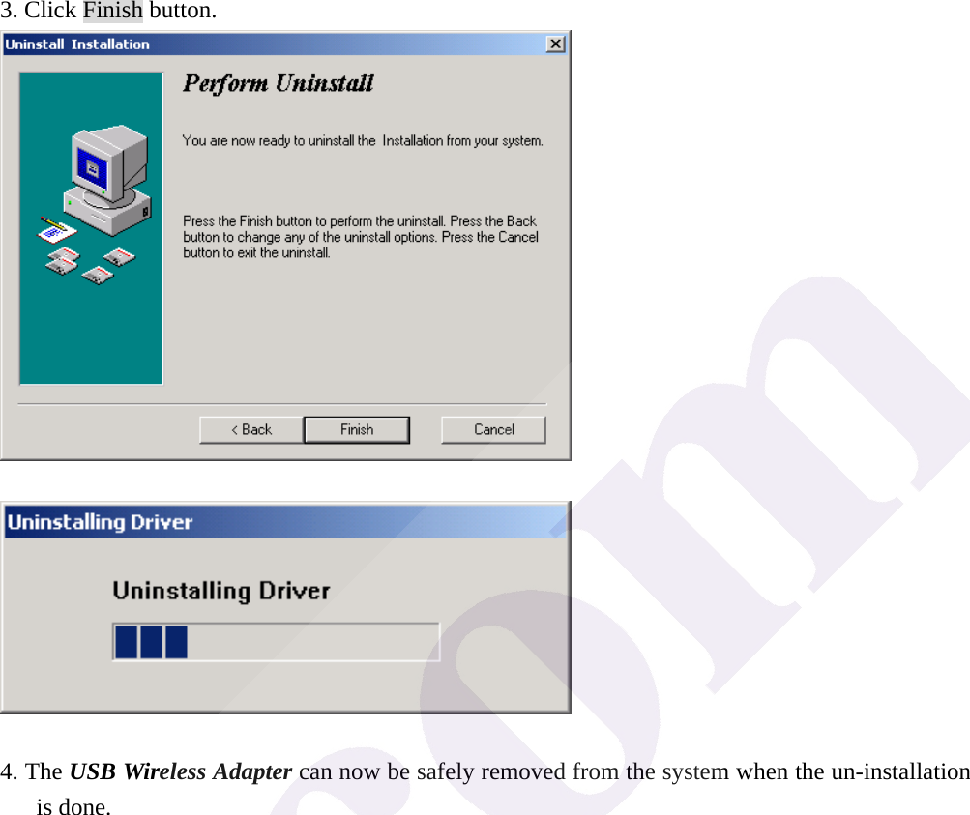970x815 pixels.
Task: Click the Perform Uninstall heading
Action: click(279, 83)
